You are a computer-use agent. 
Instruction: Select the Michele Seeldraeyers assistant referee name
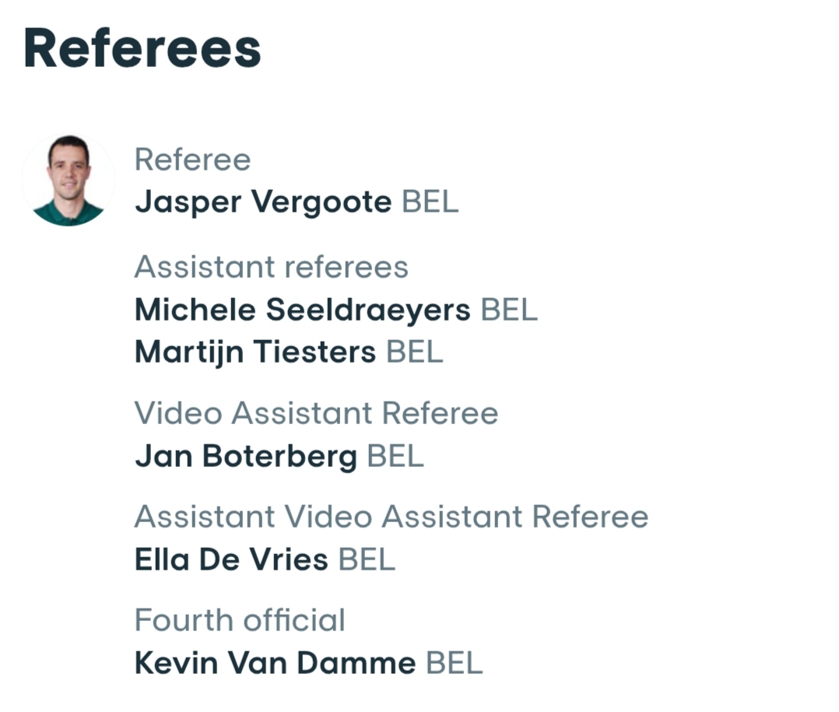tap(302, 310)
